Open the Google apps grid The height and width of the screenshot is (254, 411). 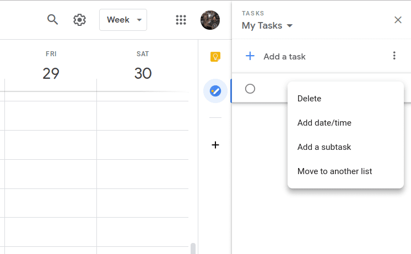(181, 20)
